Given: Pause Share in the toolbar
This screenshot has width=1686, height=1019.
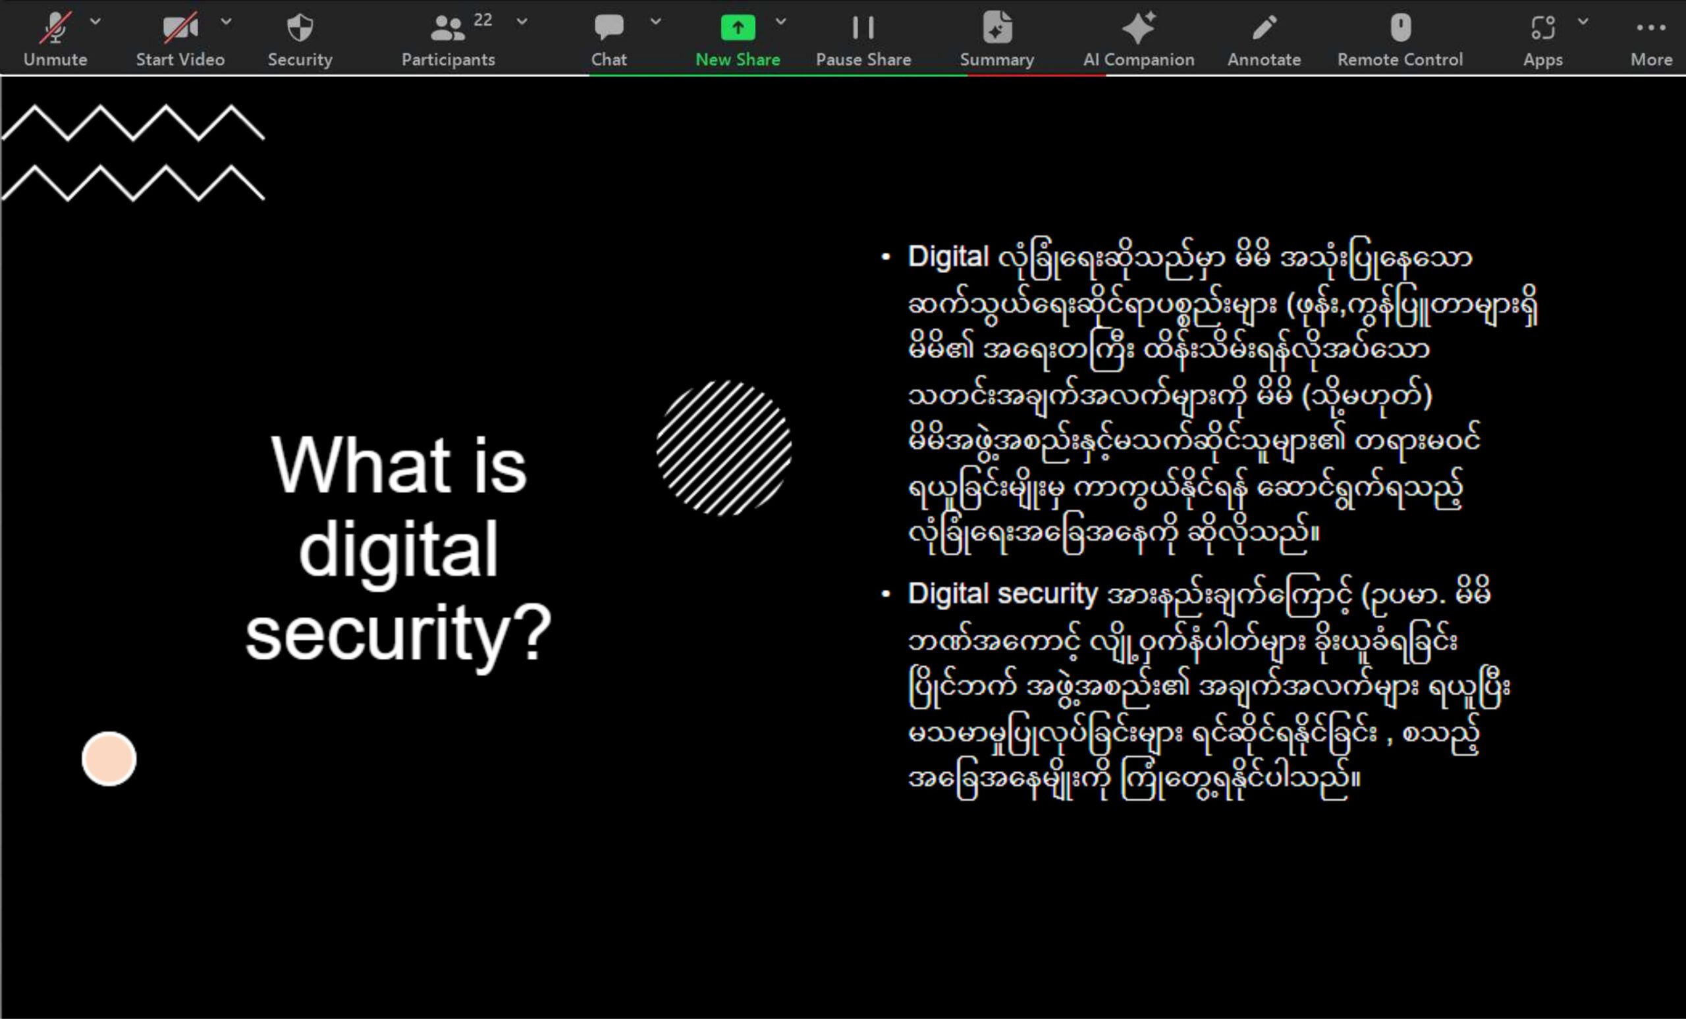Looking at the screenshot, I should coord(863,29).
